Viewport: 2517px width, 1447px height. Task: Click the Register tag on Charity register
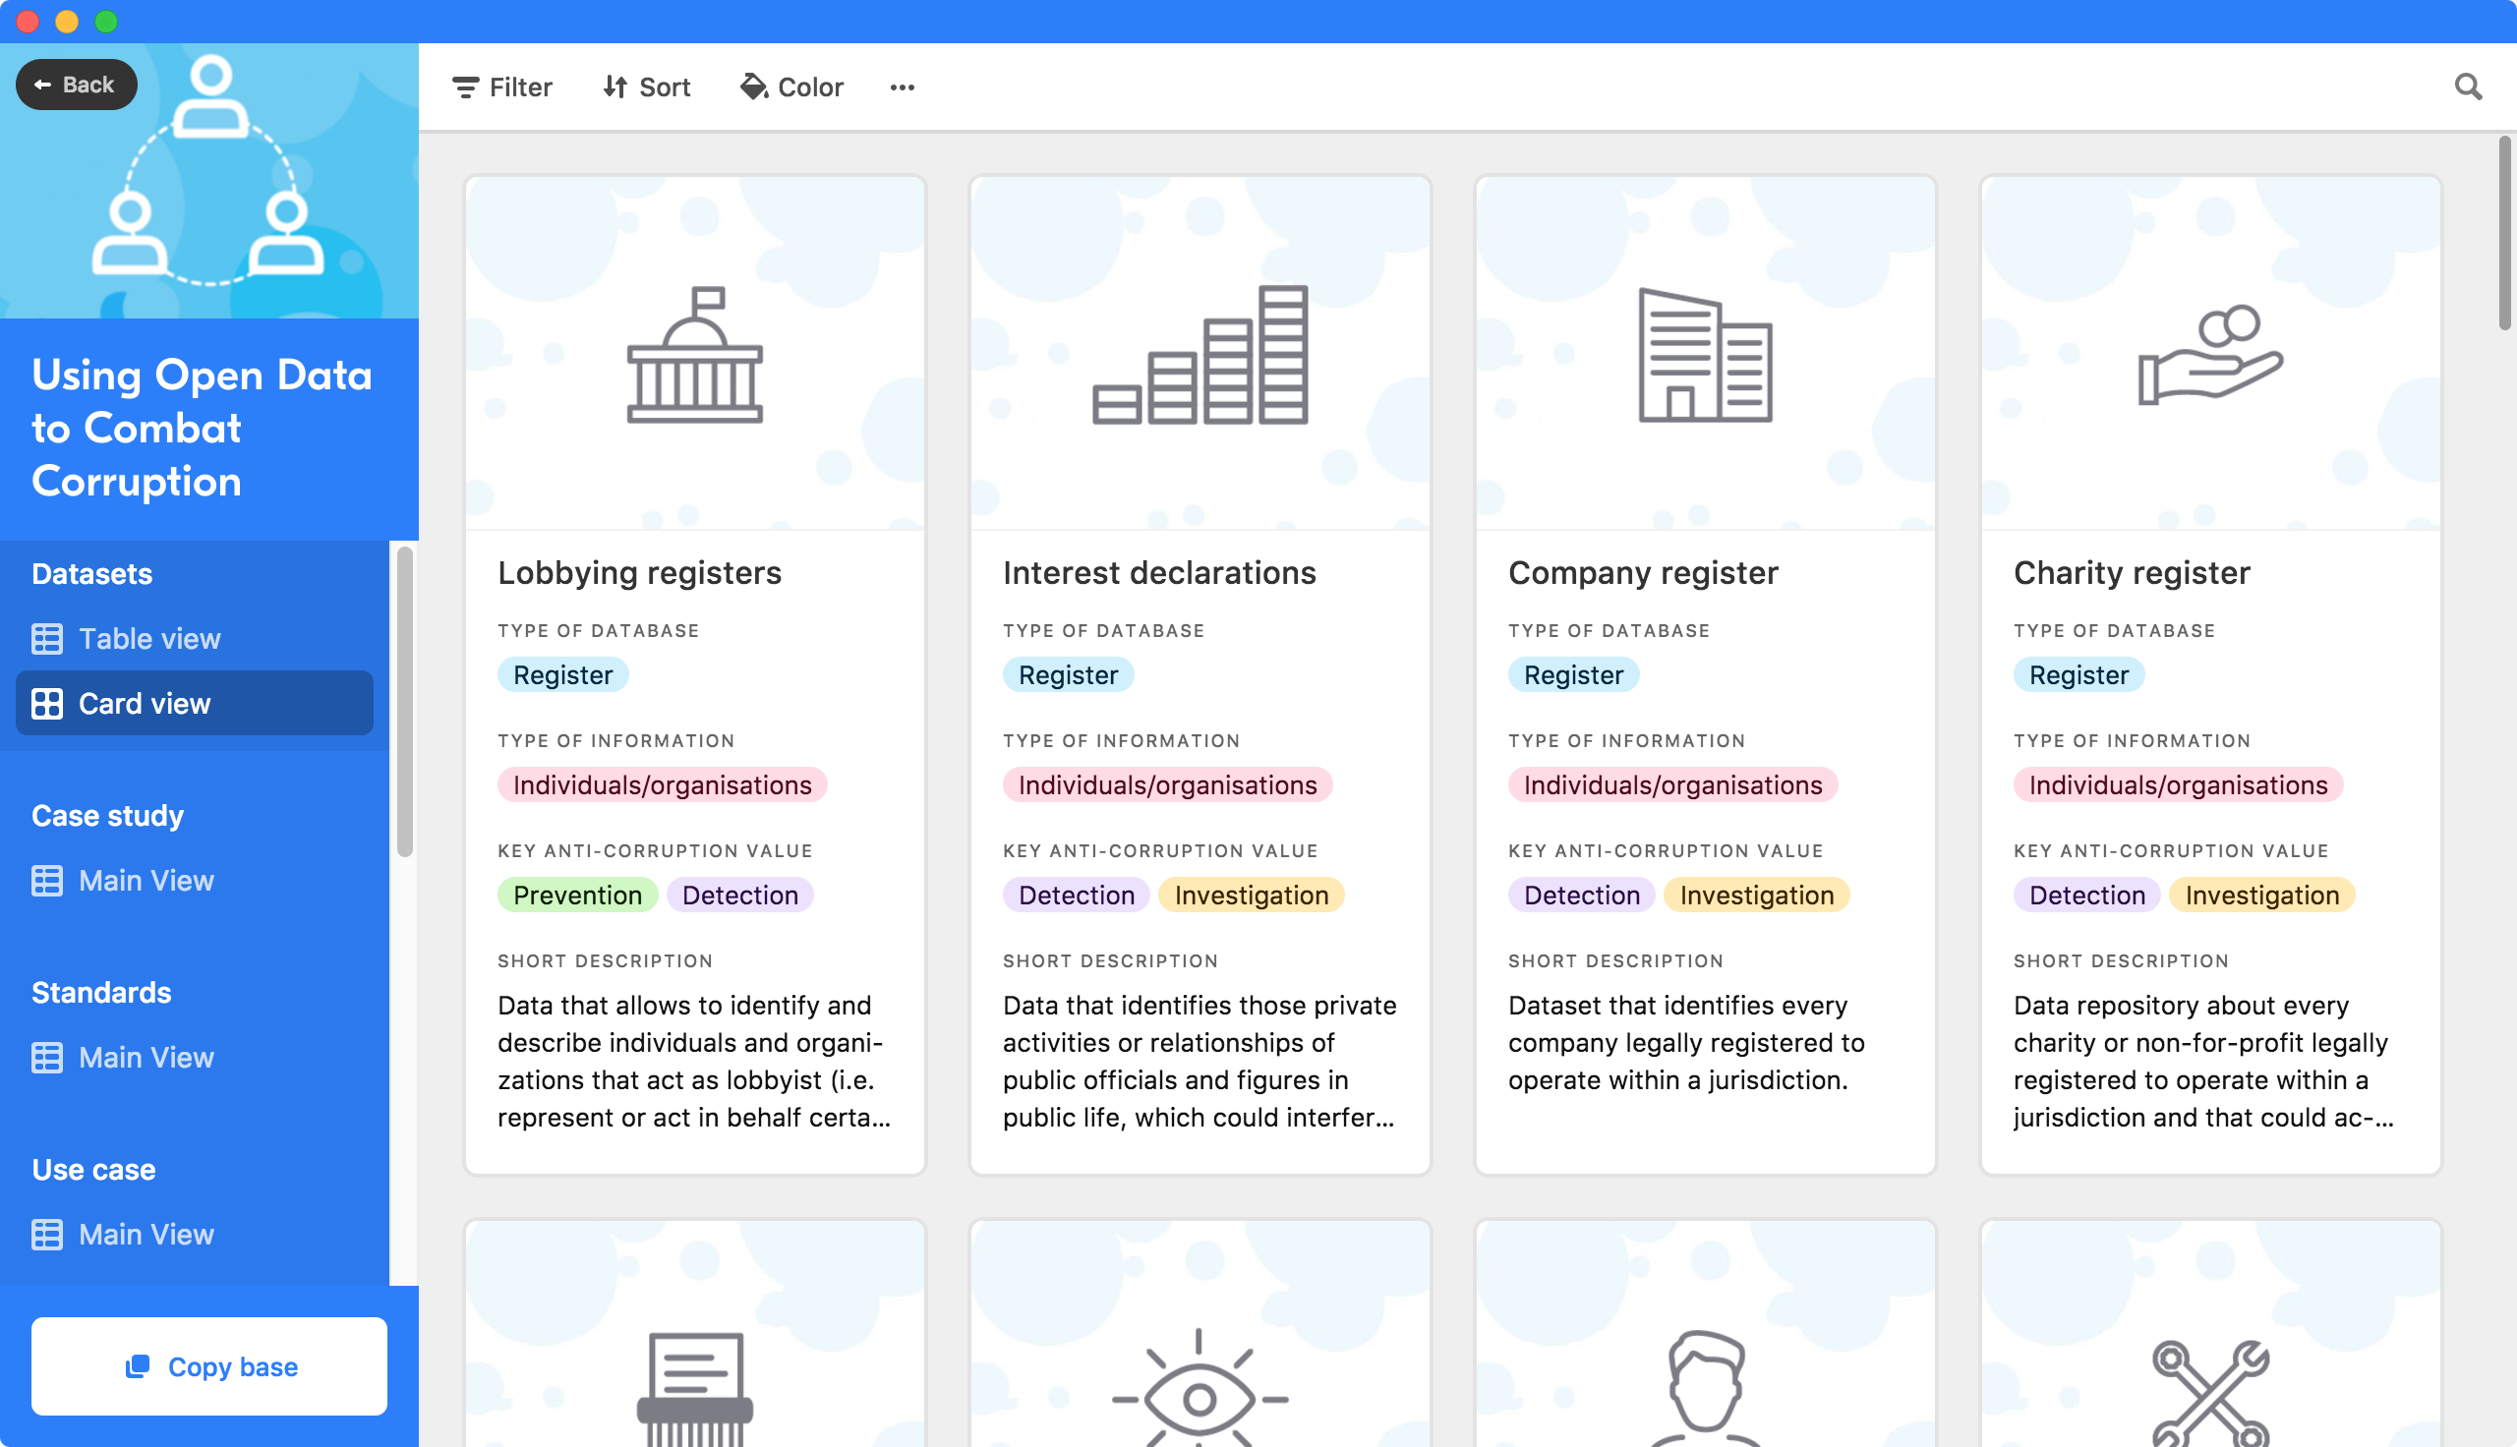pos(2078,674)
